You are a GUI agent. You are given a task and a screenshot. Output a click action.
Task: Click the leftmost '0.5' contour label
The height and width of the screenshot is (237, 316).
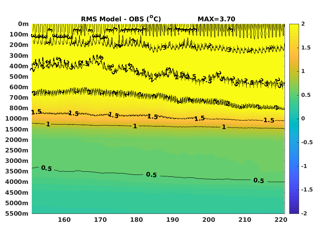[47, 168]
